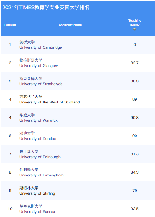
Task: Click the Teaching quality column header
Action: coord(135,23)
